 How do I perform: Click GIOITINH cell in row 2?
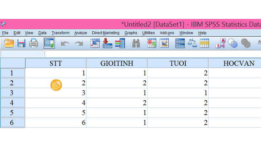coord(117,83)
